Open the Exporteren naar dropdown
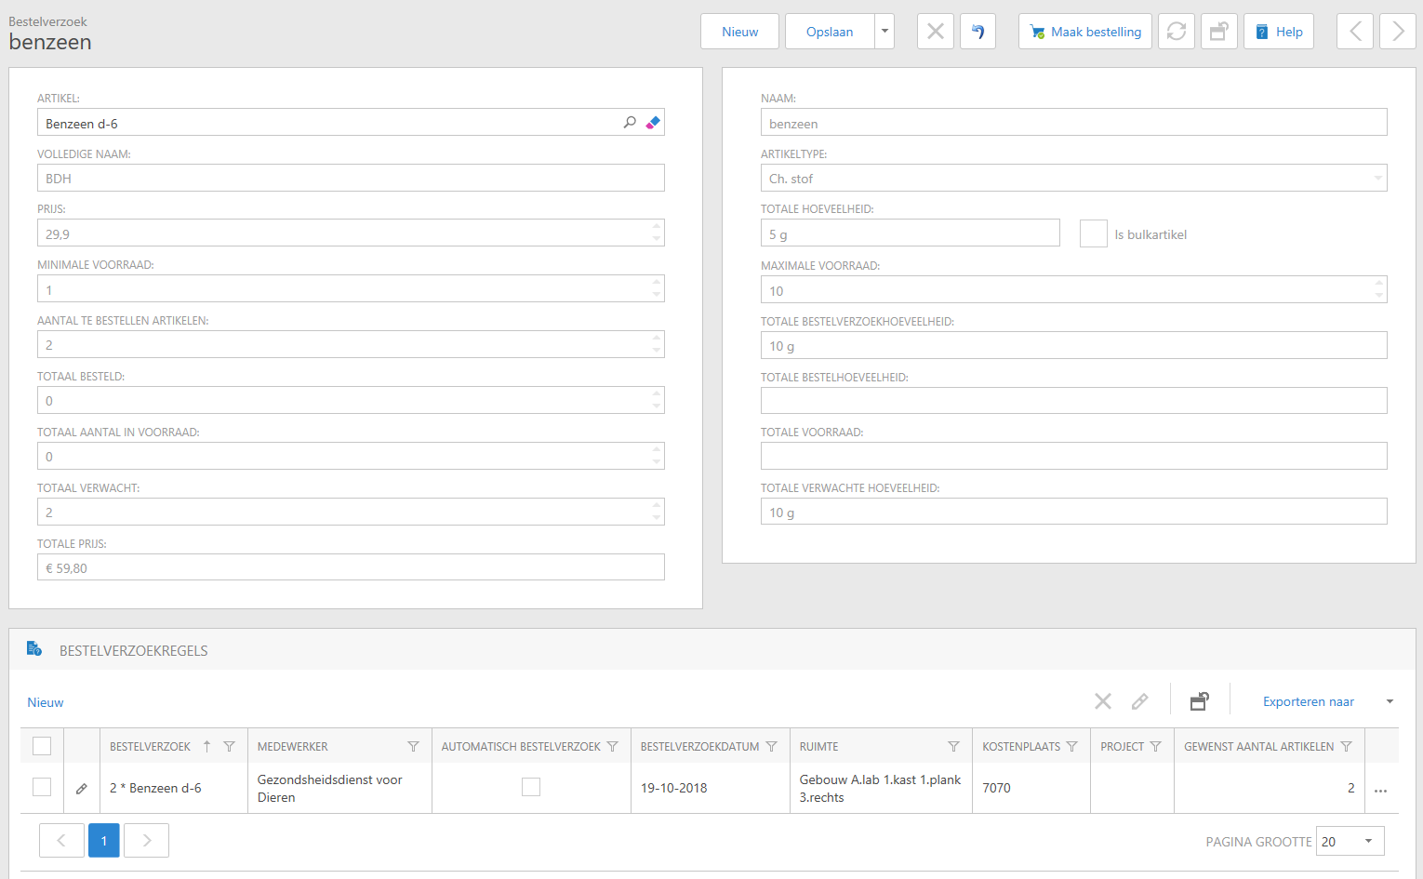The width and height of the screenshot is (1423, 879). tap(1390, 702)
